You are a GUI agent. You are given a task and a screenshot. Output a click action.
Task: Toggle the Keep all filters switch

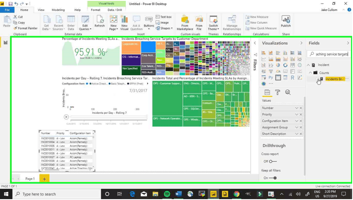coord(272,178)
